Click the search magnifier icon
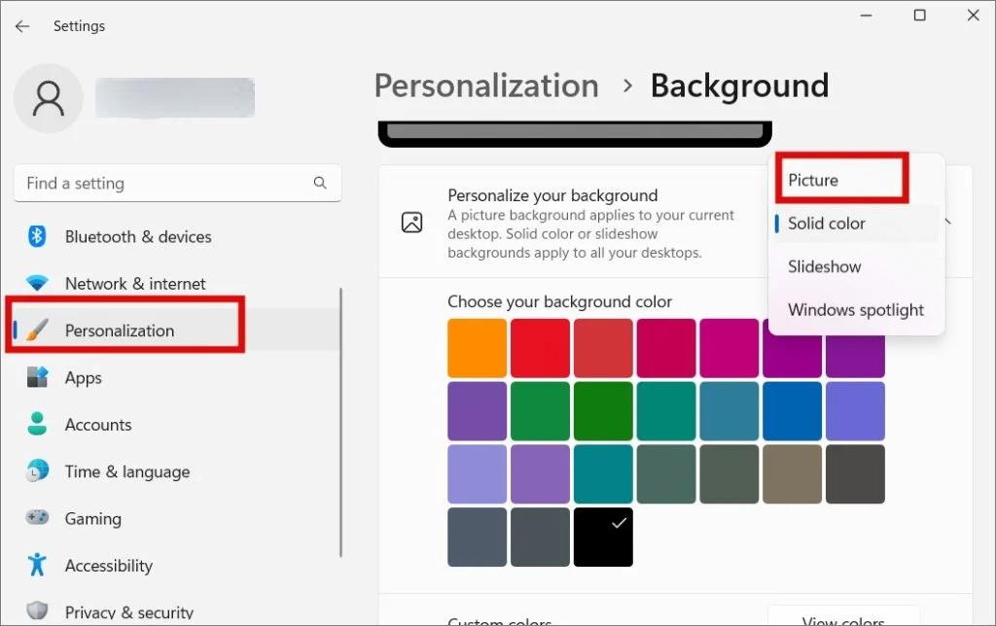 coord(320,183)
